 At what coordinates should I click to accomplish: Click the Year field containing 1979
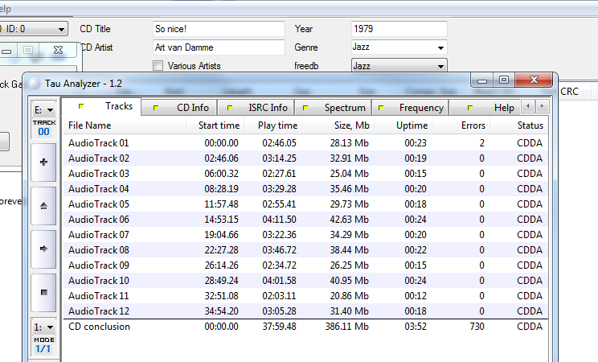[x=399, y=29]
